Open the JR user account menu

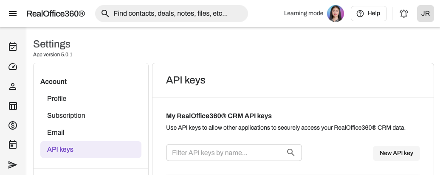(425, 14)
